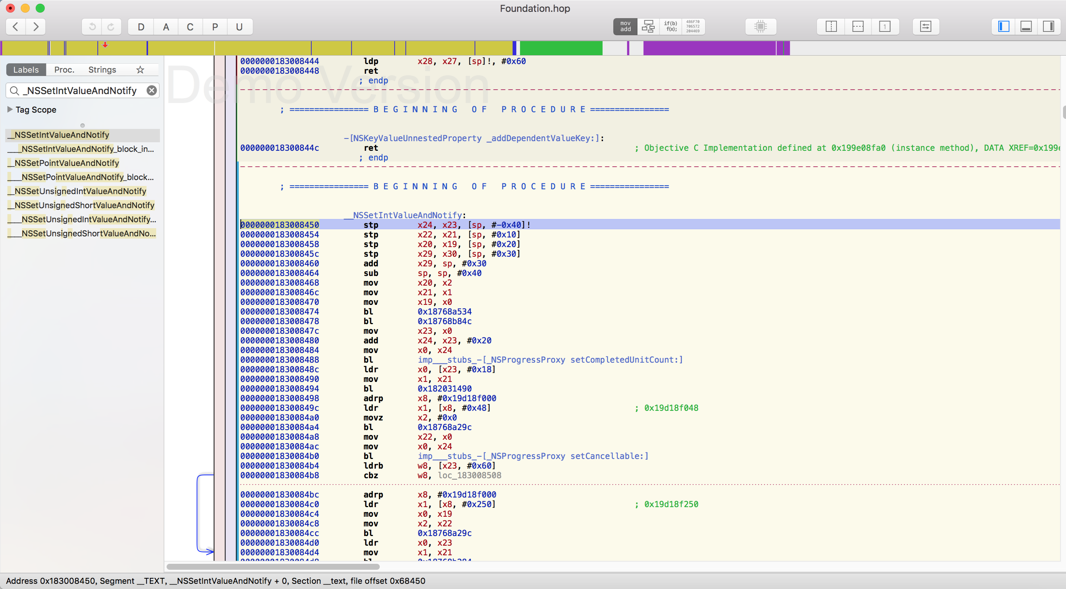This screenshot has width=1066, height=589.
Task: Navigate forward with the right arrow button
Action: pyautogui.click(x=36, y=27)
